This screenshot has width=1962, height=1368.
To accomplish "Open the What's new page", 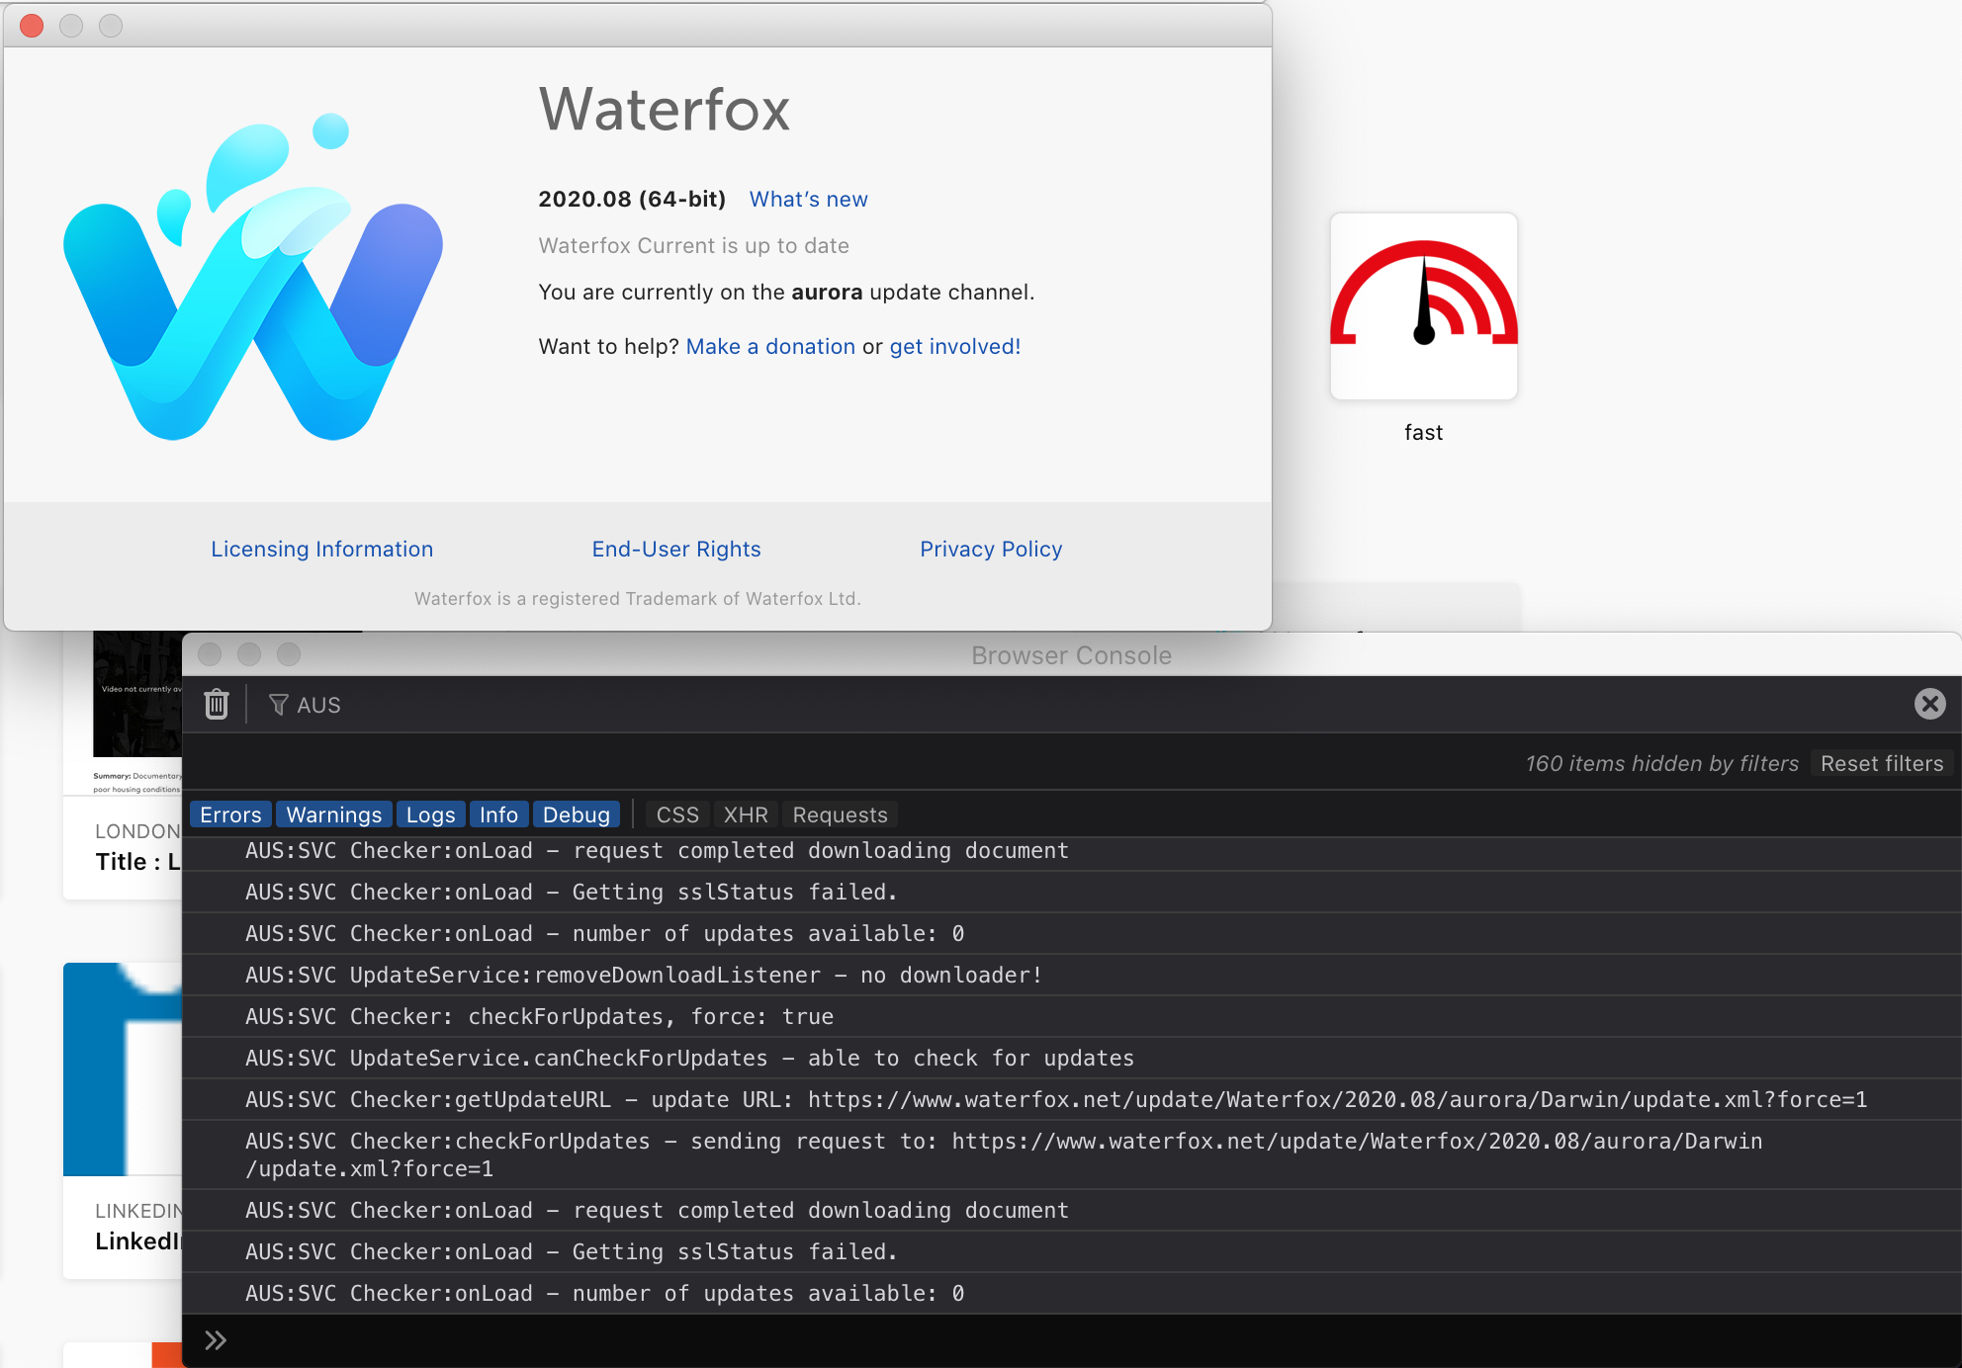I will pyautogui.click(x=807, y=199).
